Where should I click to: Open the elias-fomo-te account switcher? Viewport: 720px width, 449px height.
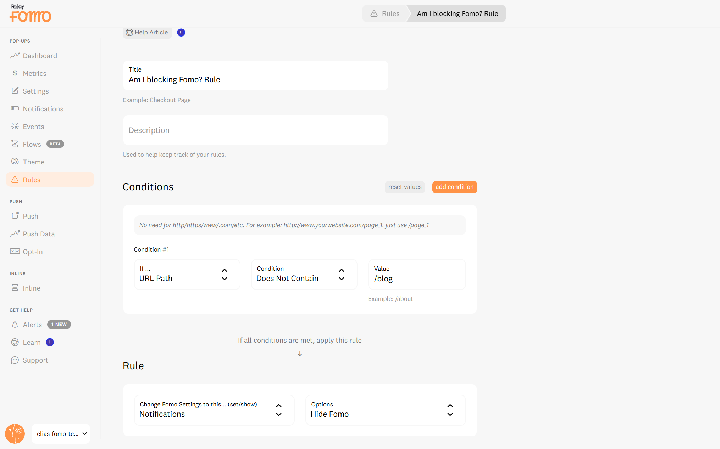[61, 434]
